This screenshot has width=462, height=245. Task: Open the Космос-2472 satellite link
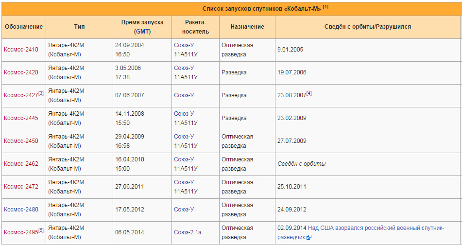(21, 187)
